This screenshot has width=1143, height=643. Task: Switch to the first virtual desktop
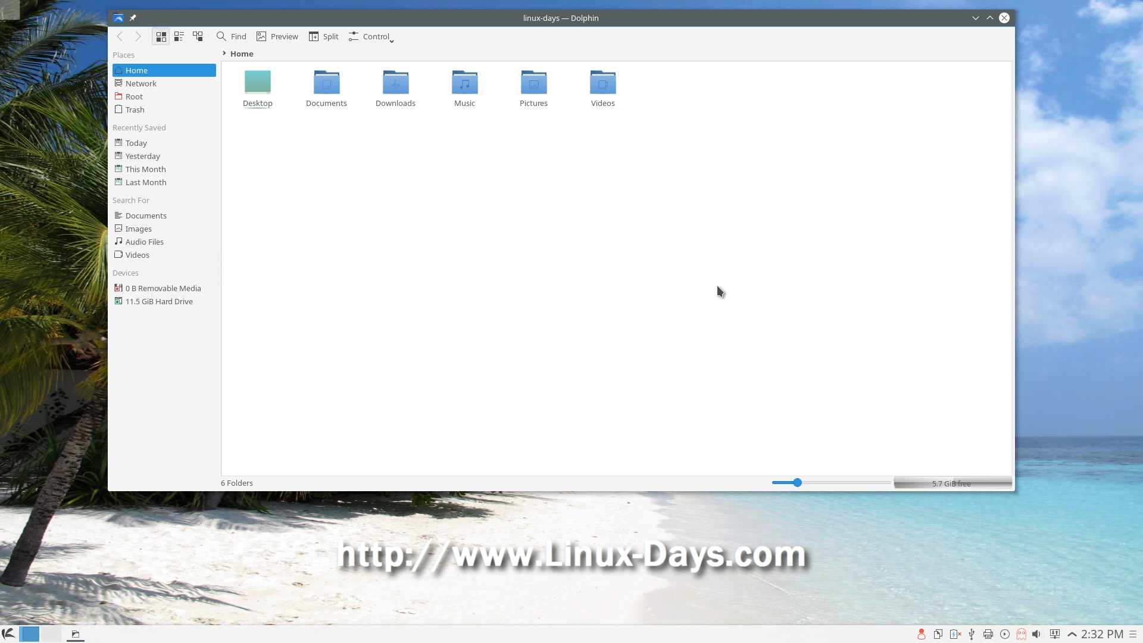[x=29, y=634]
